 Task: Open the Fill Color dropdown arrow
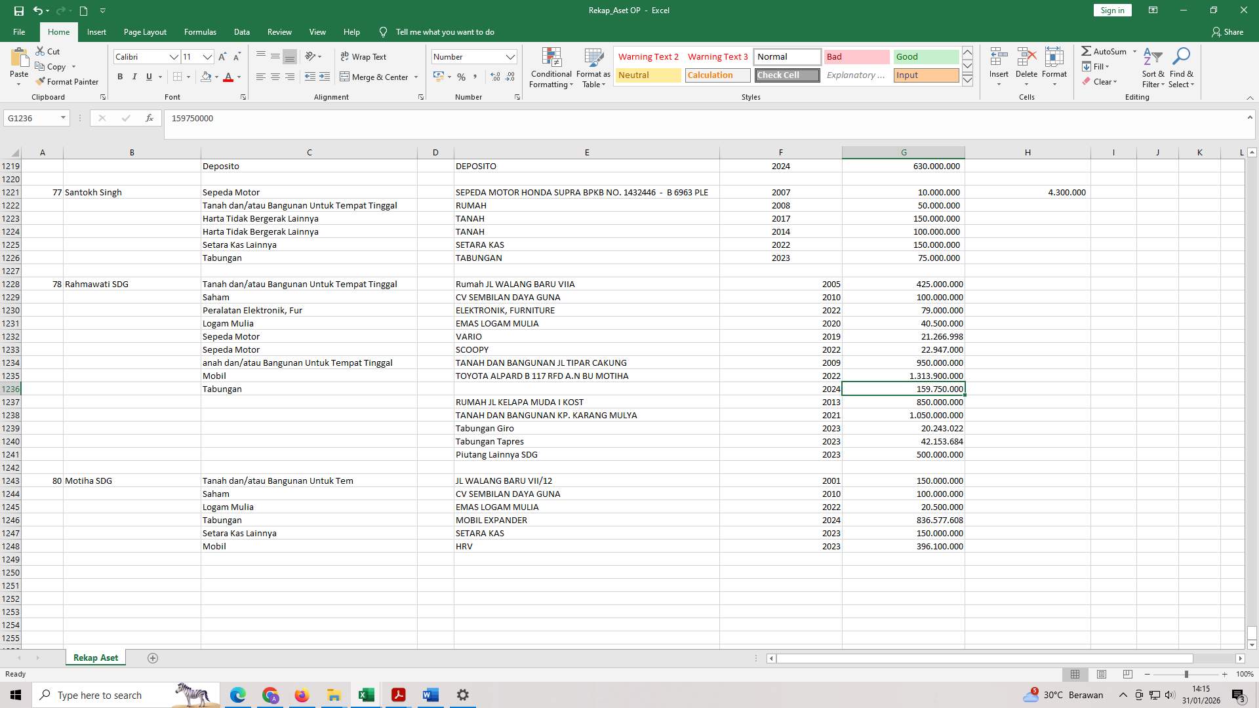217,77
